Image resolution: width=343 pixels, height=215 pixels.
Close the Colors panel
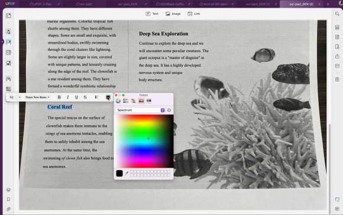(x=116, y=95)
